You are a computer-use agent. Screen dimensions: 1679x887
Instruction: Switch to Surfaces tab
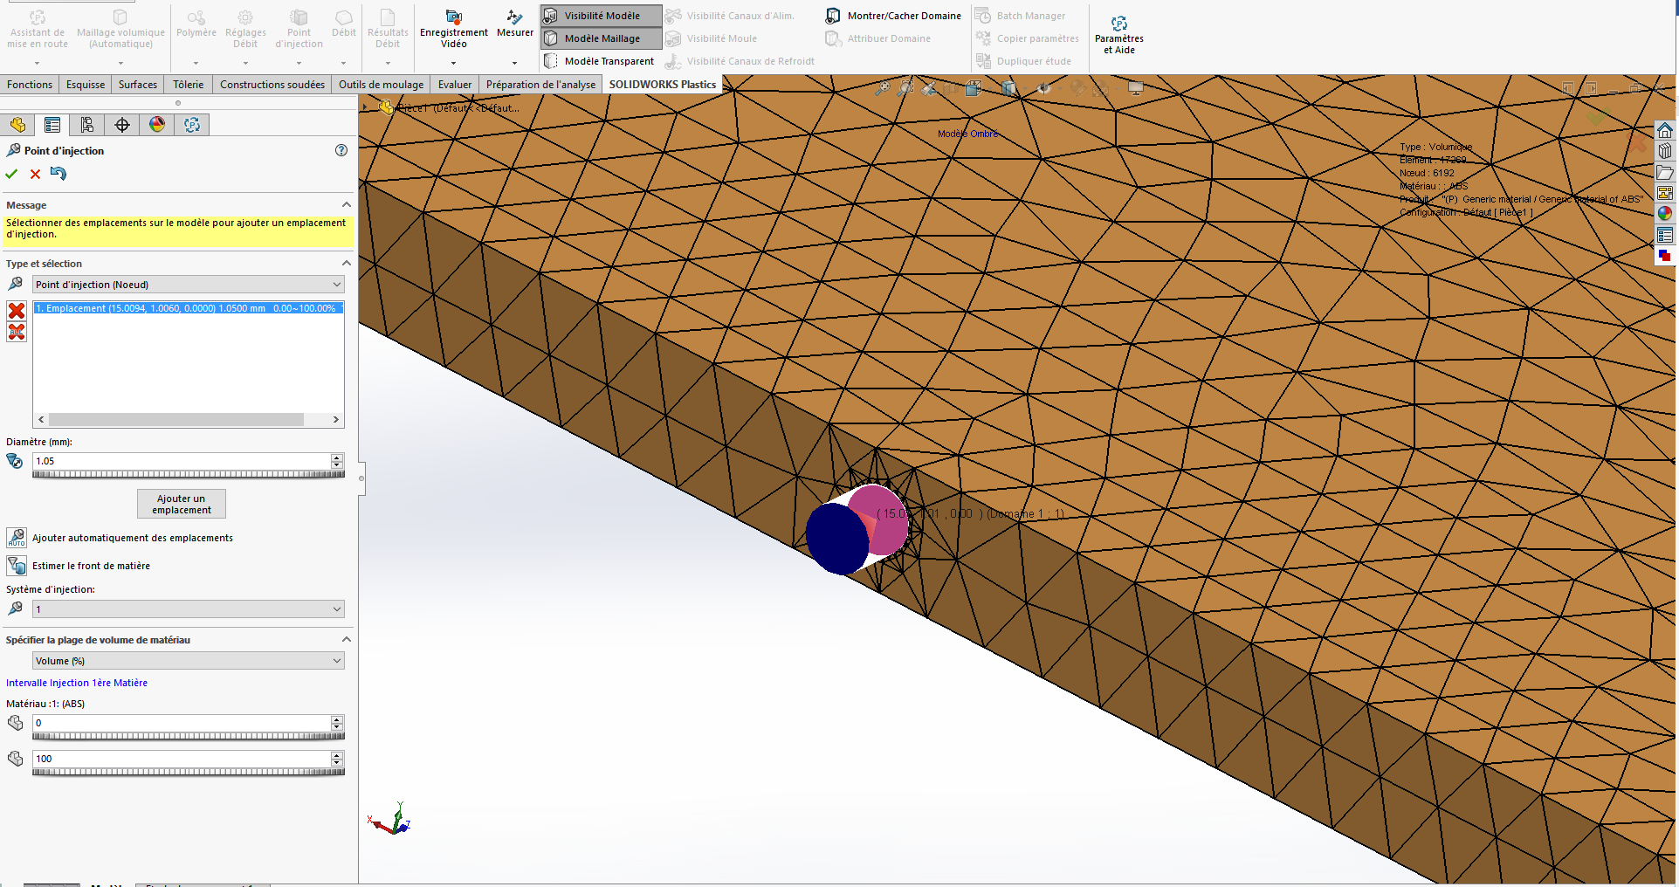click(x=138, y=85)
